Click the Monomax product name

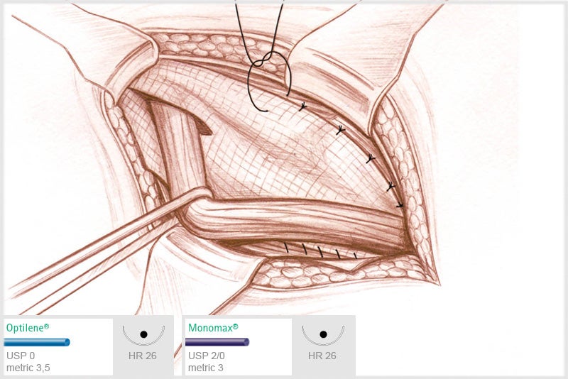click(x=213, y=328)
